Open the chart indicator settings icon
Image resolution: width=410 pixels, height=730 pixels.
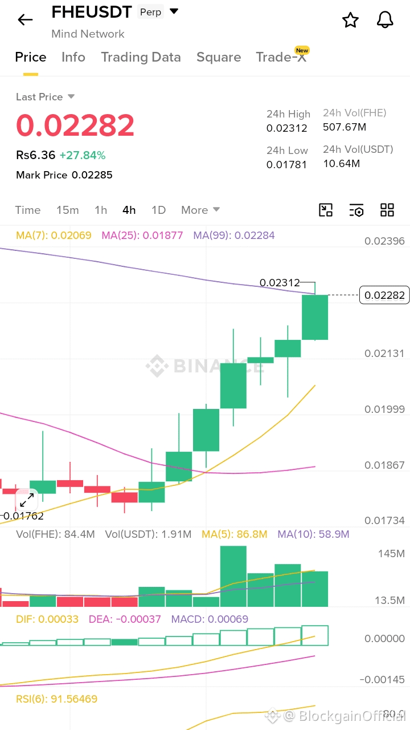point(356,210)
